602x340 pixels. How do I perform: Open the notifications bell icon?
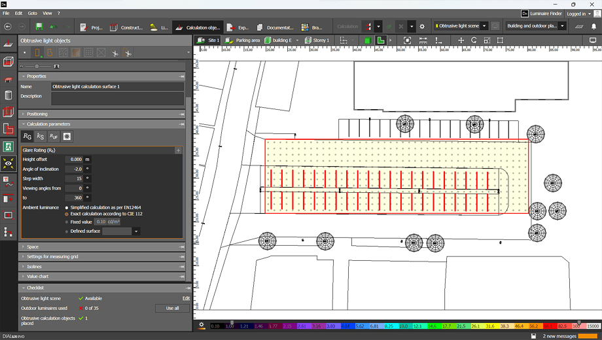click(594, 27)
